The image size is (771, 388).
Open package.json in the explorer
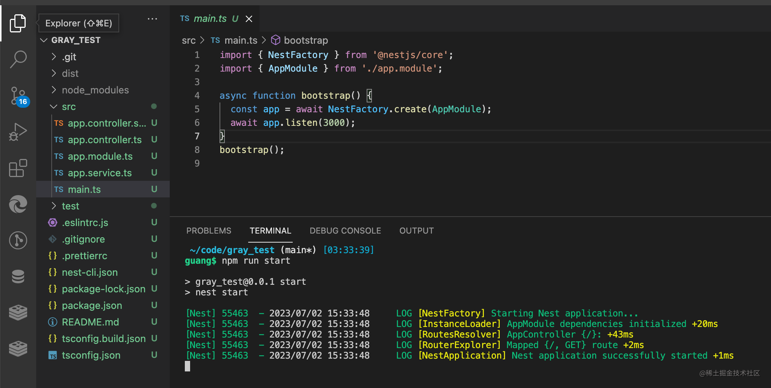click(92, 306)
